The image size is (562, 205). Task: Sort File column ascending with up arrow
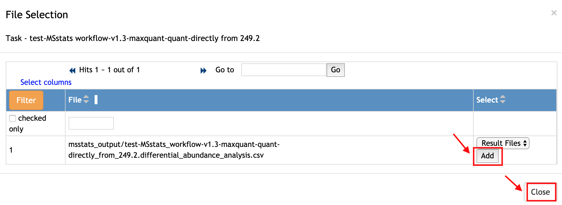pos(86,97)
